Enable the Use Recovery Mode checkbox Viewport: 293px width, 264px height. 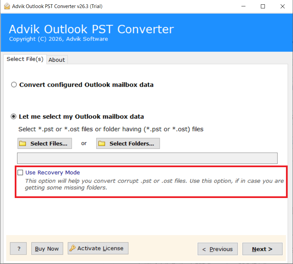[21, 173]
